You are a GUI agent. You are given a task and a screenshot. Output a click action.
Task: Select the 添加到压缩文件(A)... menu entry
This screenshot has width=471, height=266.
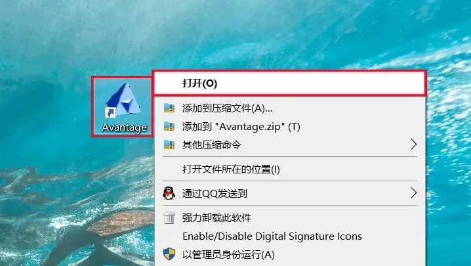pos(290,108)
